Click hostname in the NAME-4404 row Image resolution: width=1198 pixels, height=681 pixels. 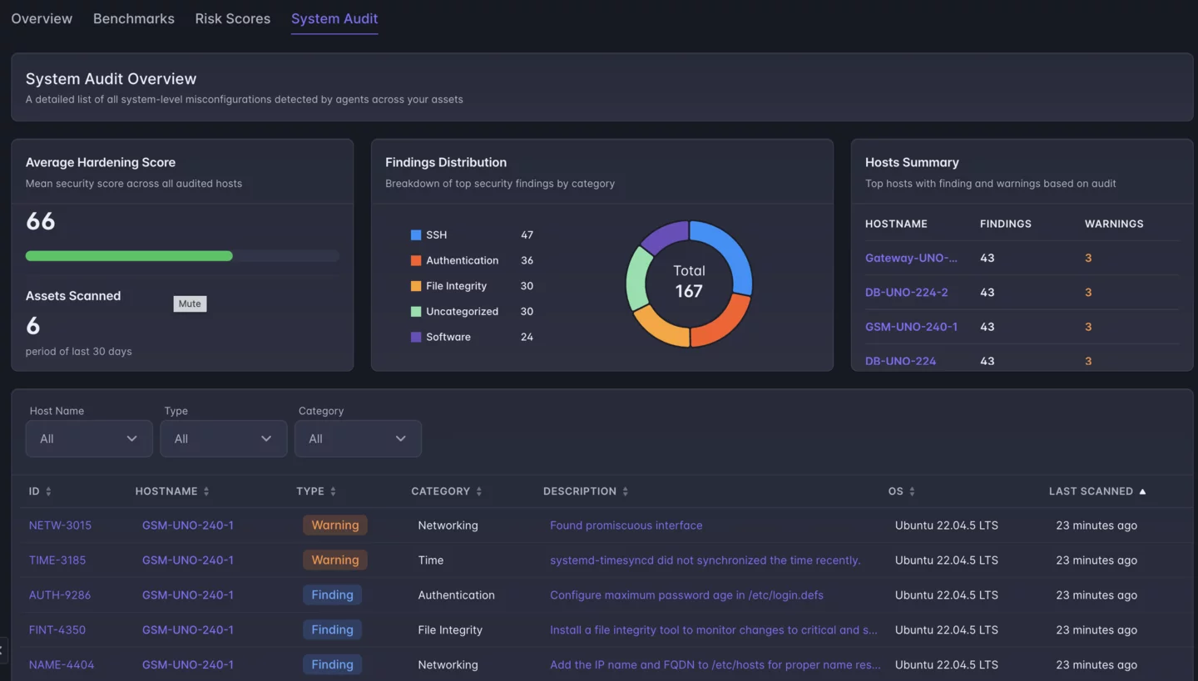point(188,665)
